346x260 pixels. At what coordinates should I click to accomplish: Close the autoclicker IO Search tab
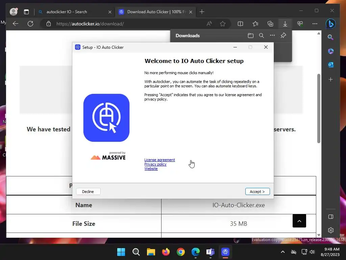(x=110, y=12)
